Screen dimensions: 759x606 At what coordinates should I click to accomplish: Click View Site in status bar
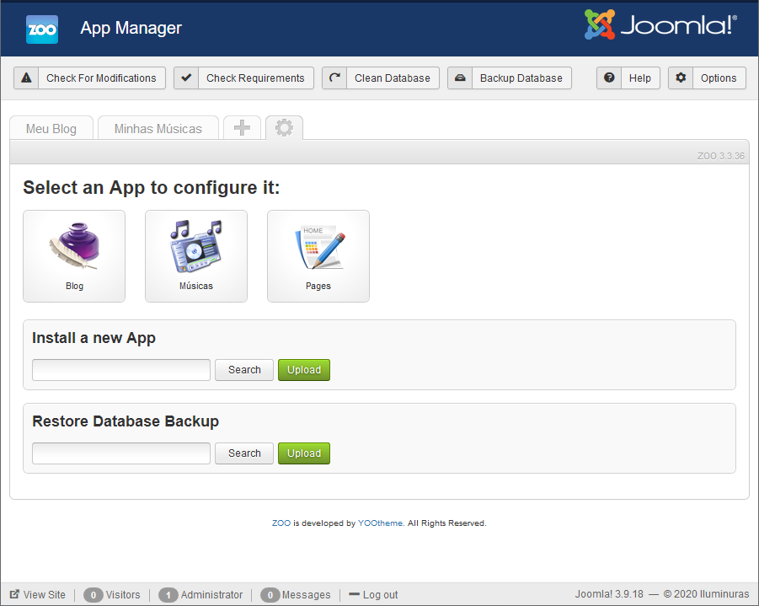pyautogui.click(x=38, y=595)
